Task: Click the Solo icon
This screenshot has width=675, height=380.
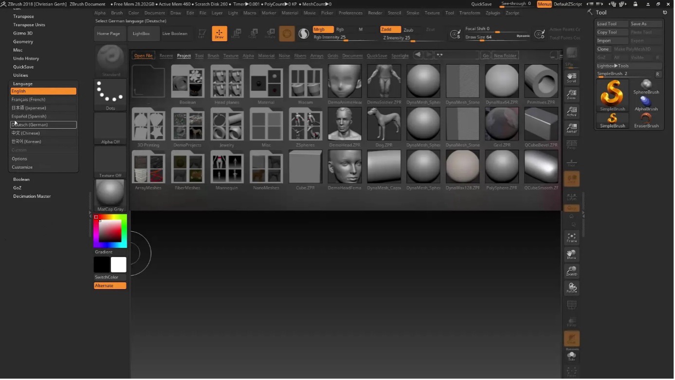Action: pos(572,356)
